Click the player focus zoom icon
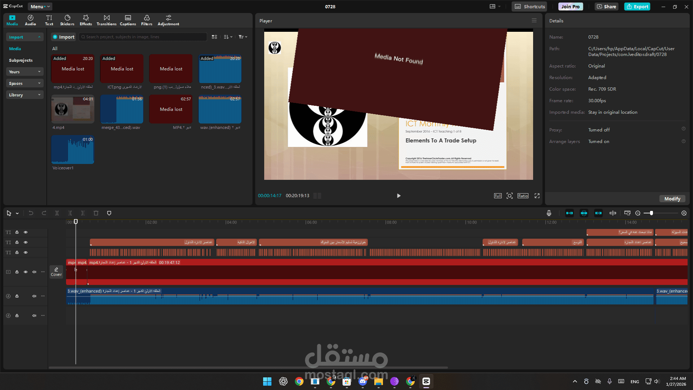 [510, 196]
